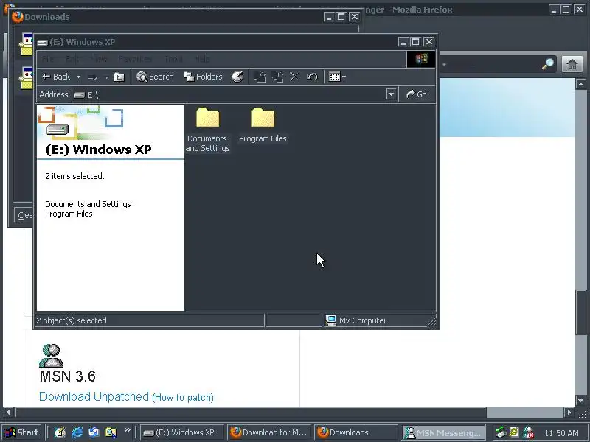Image resolution: width=590 pixels, height=442 pixels.
Task: Click 'My Computer' in Explorer status bar
Action: 363,320
